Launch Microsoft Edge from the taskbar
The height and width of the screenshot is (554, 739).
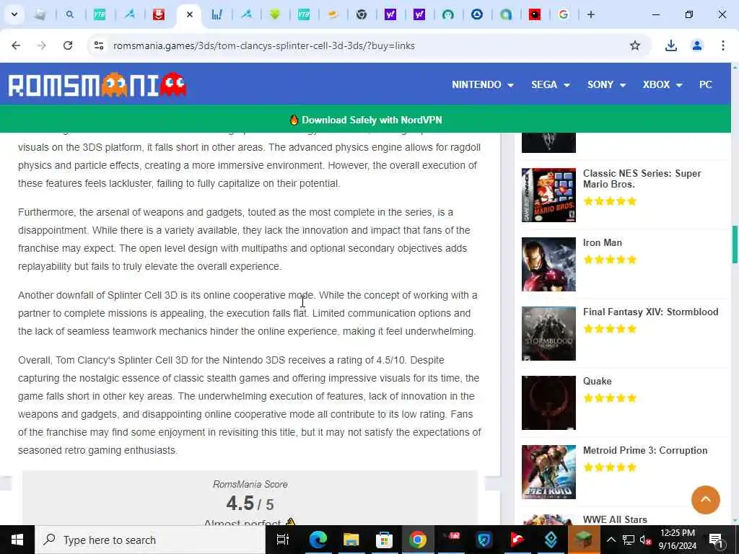318,540
